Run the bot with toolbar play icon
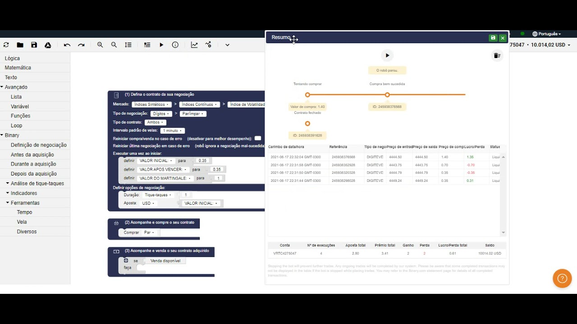This screenshot has width=577, height=324. click(161, 45)
